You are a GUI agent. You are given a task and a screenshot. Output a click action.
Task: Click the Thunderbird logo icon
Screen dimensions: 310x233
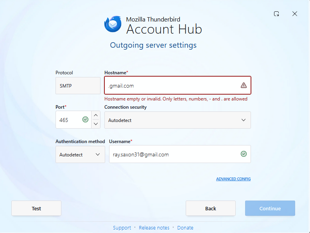113,24
